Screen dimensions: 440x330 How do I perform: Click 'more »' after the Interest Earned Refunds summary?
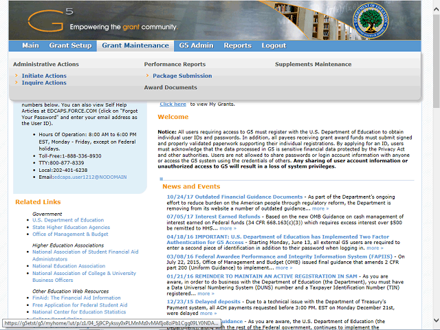coord(228,228)
